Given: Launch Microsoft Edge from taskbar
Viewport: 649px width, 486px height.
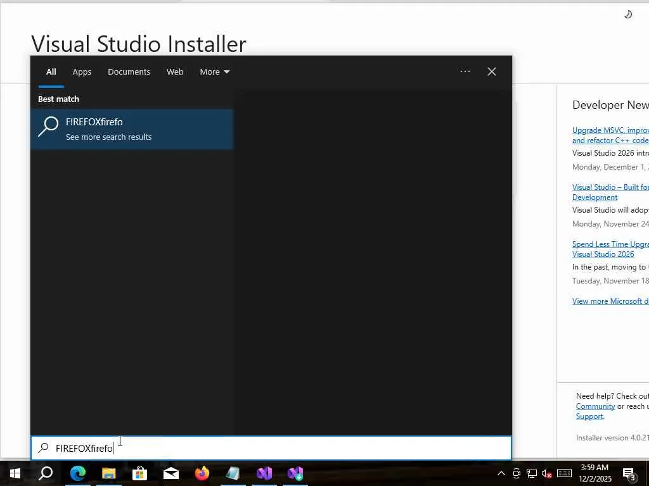Looking at the screenshot, I should [78, 473].
